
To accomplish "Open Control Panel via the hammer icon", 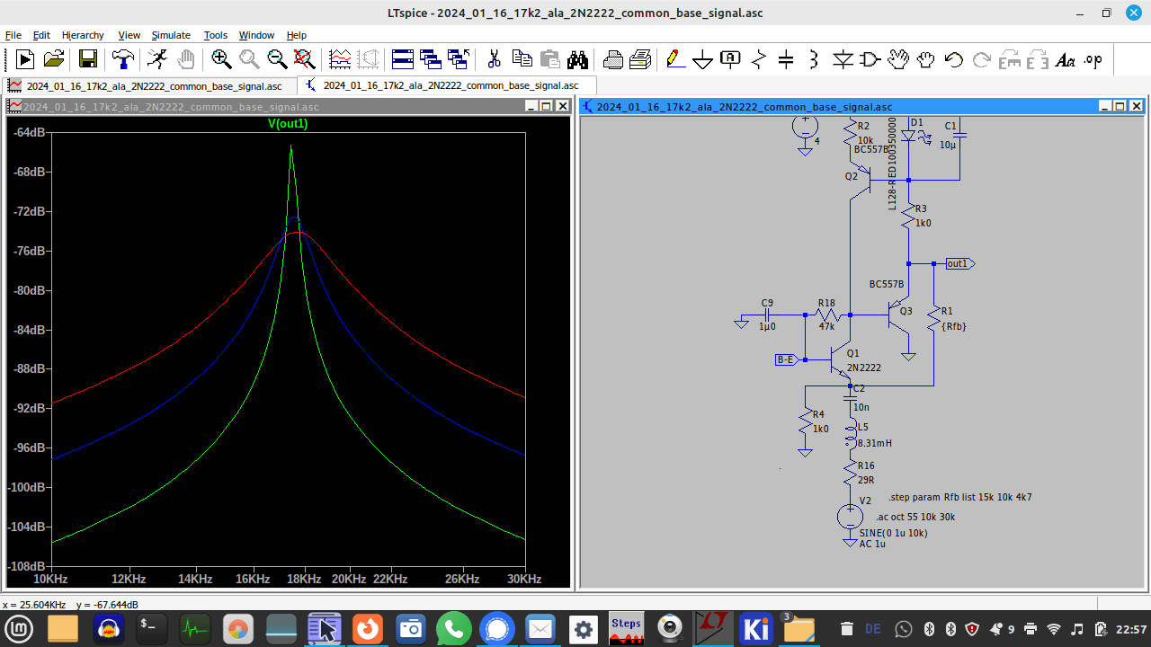I will [122, 59].
